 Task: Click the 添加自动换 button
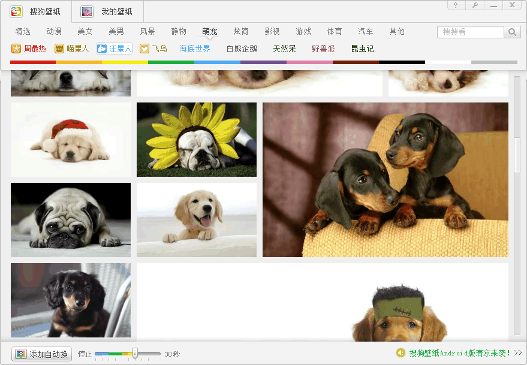(x=42, y=354)
